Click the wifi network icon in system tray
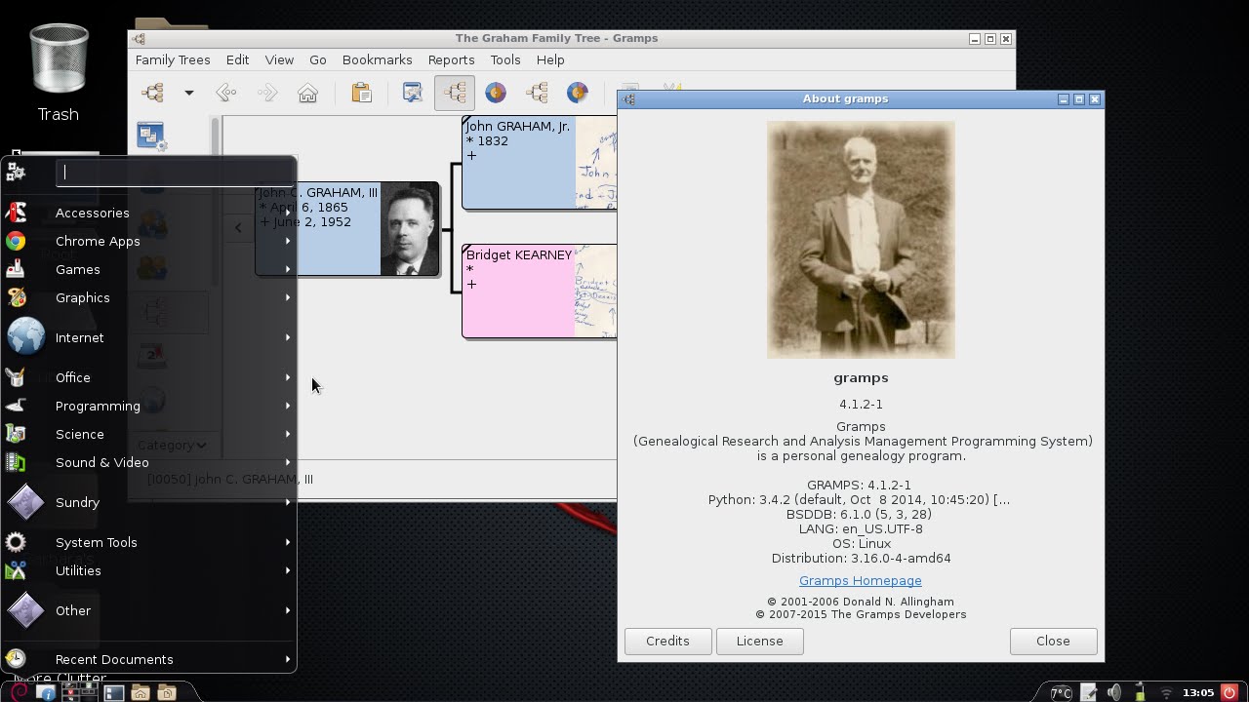The width and height of the screenshot is (1249, 702). [1166, 693]
